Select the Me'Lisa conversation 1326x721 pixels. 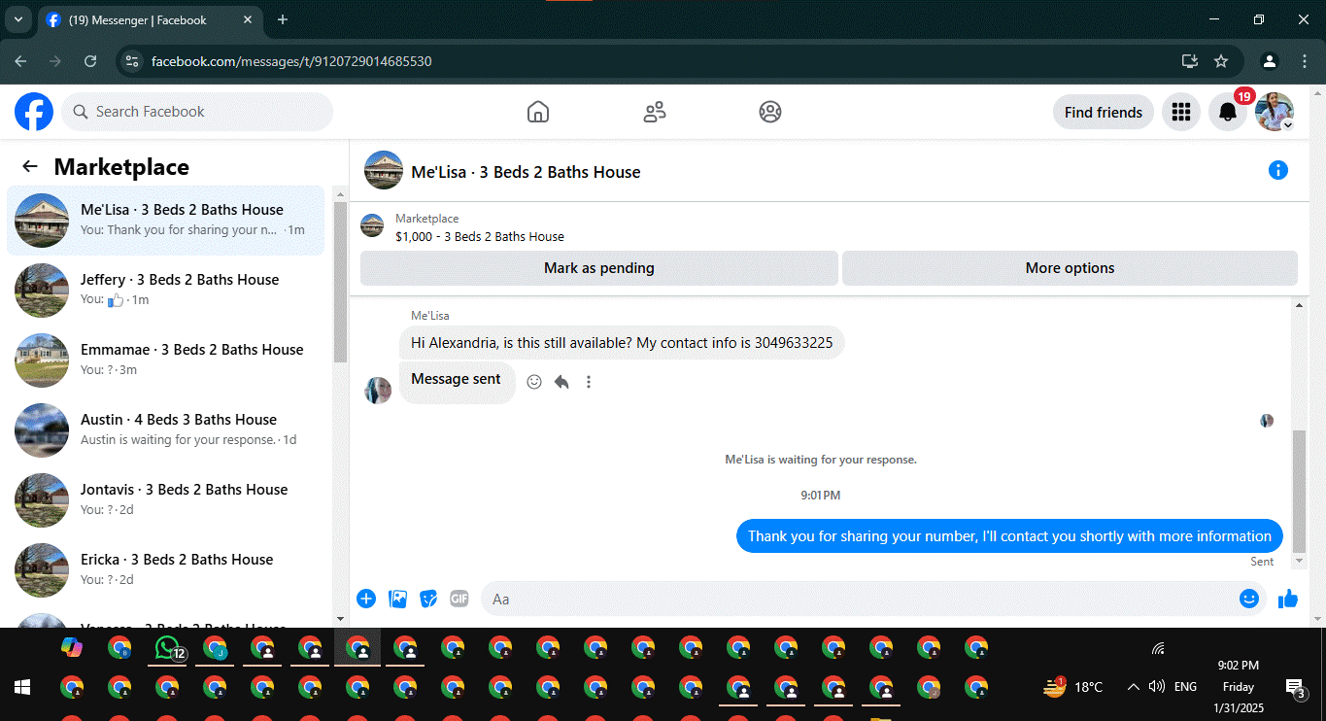coord(166,221)
